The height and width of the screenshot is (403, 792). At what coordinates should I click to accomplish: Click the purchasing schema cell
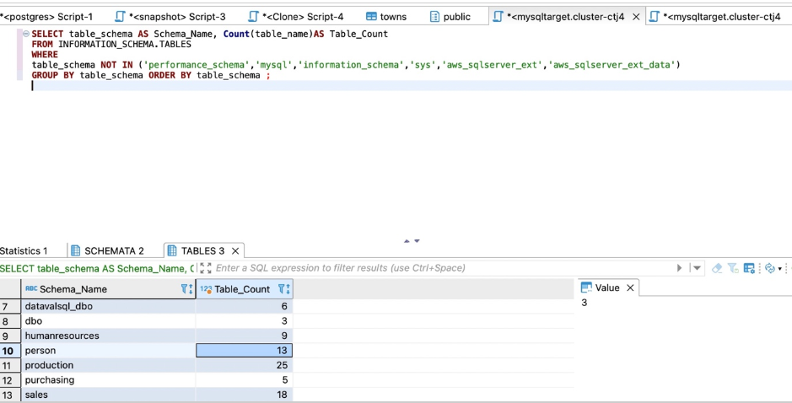click(x=108, y=379)
